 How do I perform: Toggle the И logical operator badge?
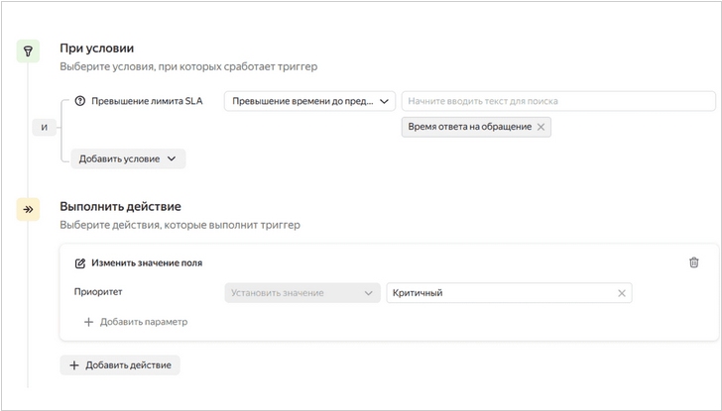[45, 128]
